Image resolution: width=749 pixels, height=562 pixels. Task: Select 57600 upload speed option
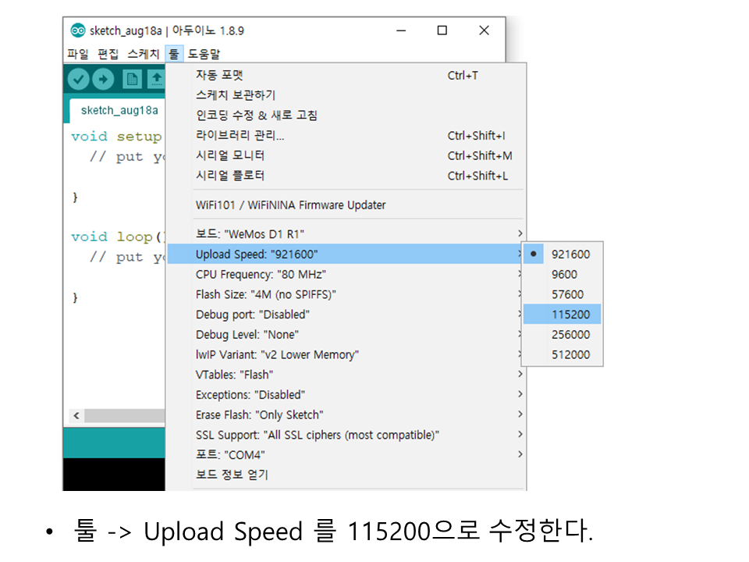click(x=563, y=294)
